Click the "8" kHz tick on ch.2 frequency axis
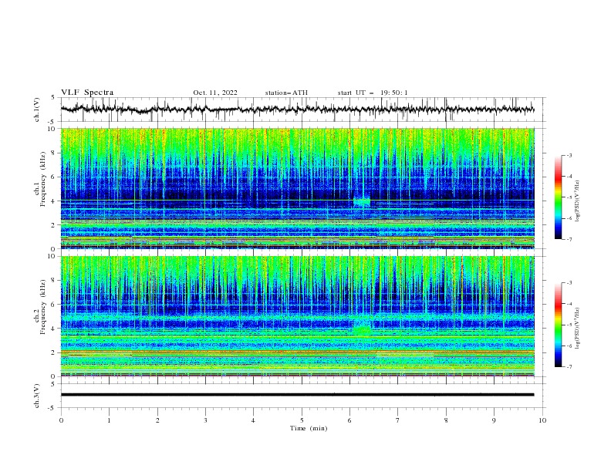This screenshot has width=611, height=472. pos(54,281)
